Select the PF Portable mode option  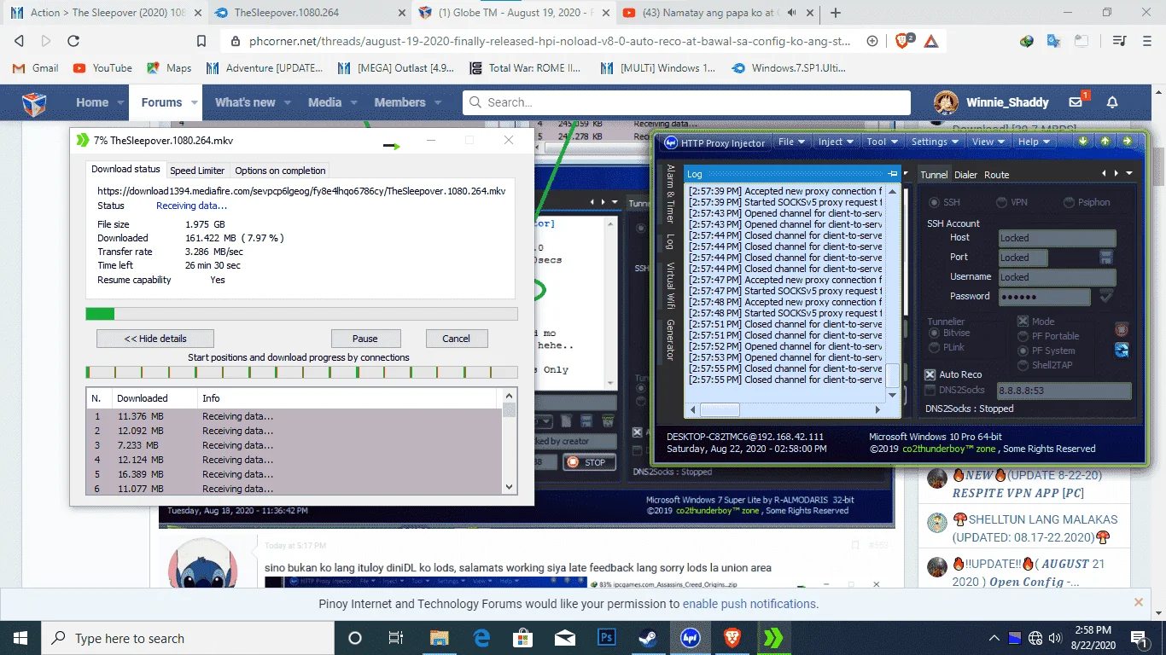pos(1023,336)
